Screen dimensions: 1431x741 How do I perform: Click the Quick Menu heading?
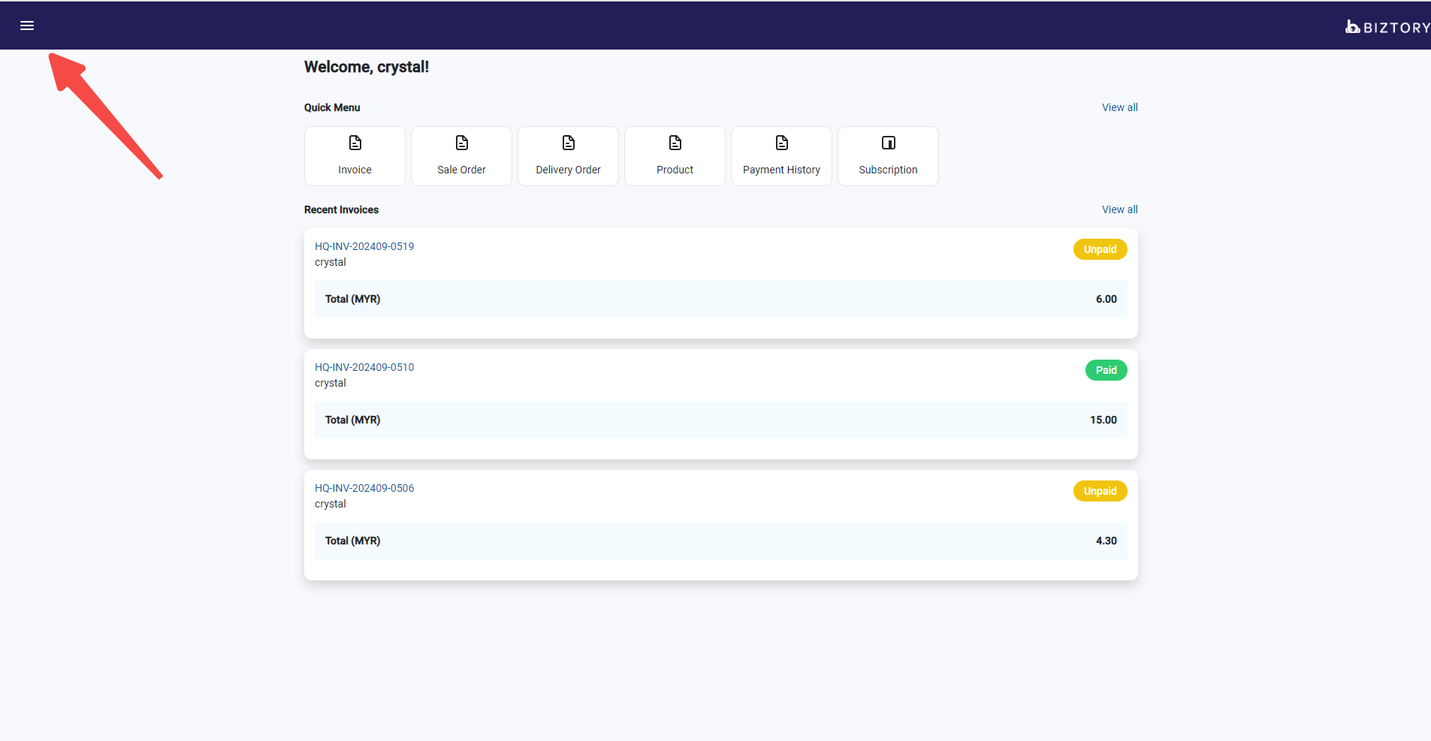click(332, 107)
